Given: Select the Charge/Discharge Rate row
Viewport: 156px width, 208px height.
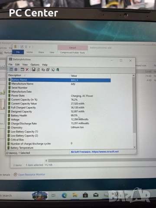Looking at the screenshot, I should pos(59,123).
